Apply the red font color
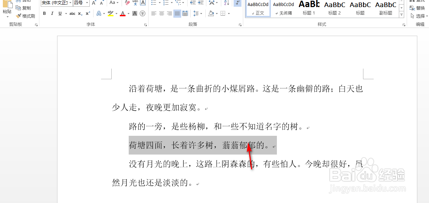 coord(123,13)
